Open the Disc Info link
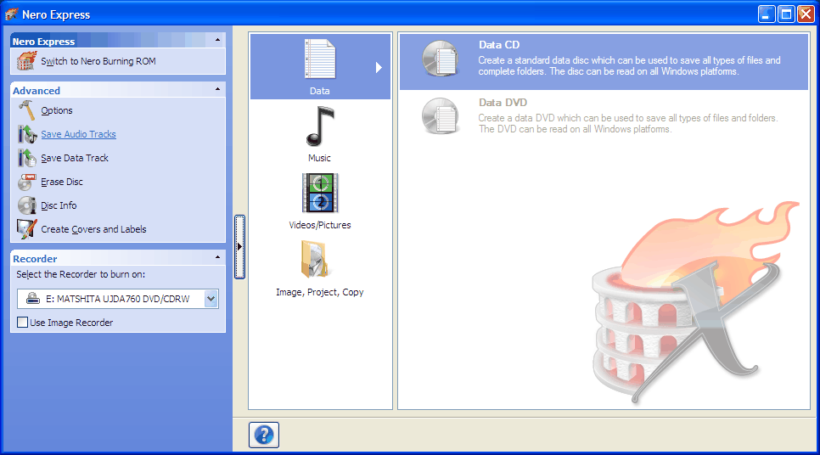820x455 pixels. pyautogui.click(x=59, y=205)
